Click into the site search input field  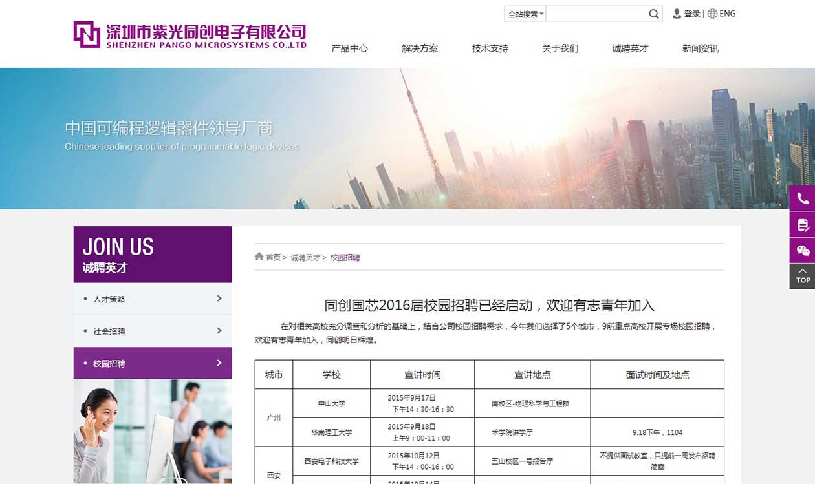tap(596, 14)
